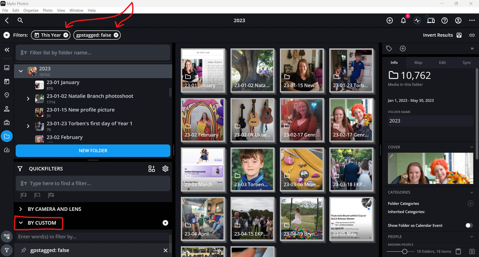The width and height of the screenshot is (479, 257).
Task: Select the 23-02 February folder in tree
Action: (x=65, y=137)
